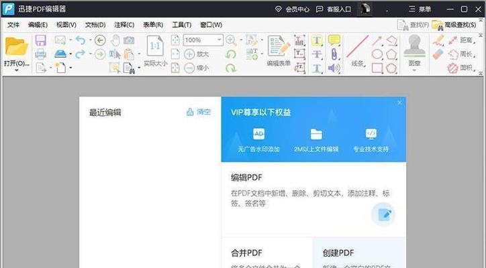The image size is (486, 268).
Task: Select the 线条 line drawing tool
Action: click(x=357, y=51)
